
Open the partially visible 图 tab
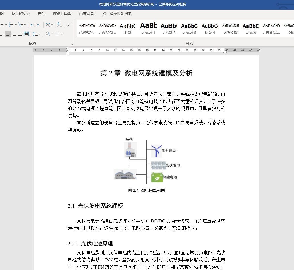point(2,14)
